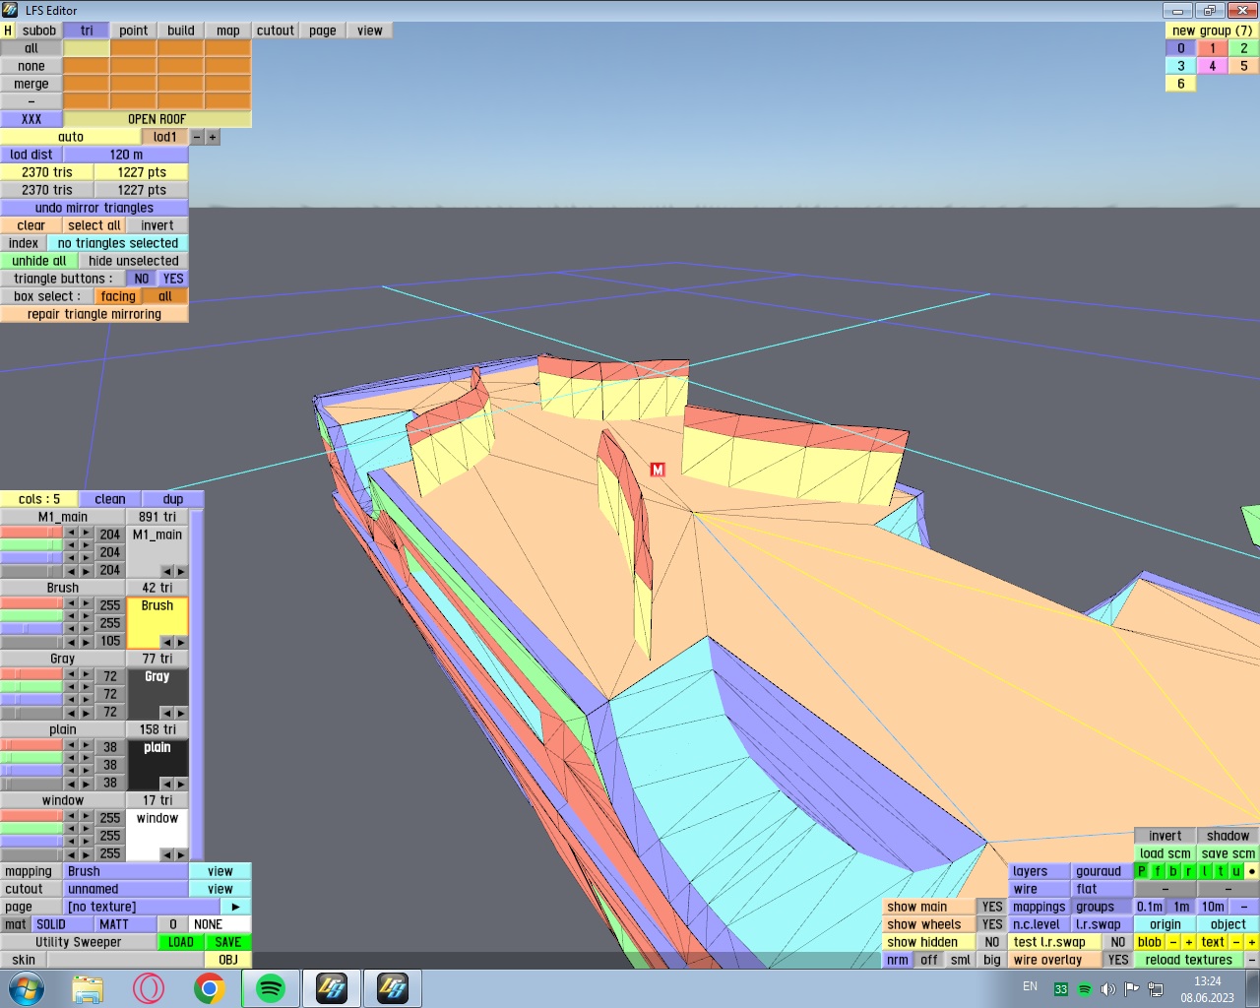Set box select to all
The image size is (1260, 1008).
pos(165,296)
